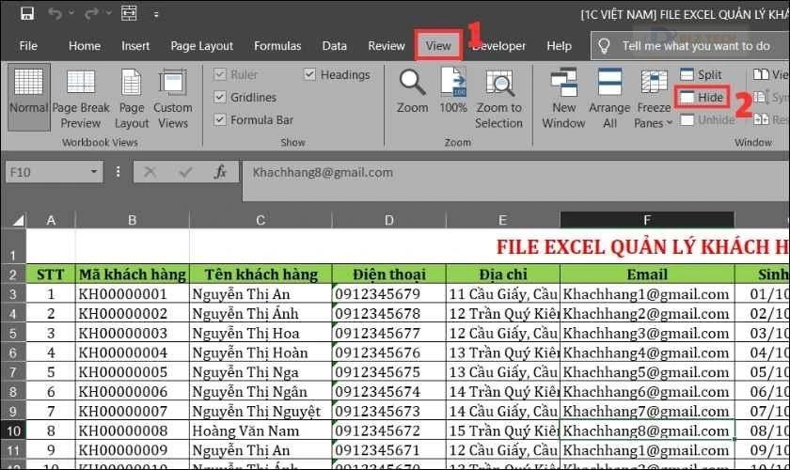
Task: Switch to Page Layout view
Action: [132, 98]
